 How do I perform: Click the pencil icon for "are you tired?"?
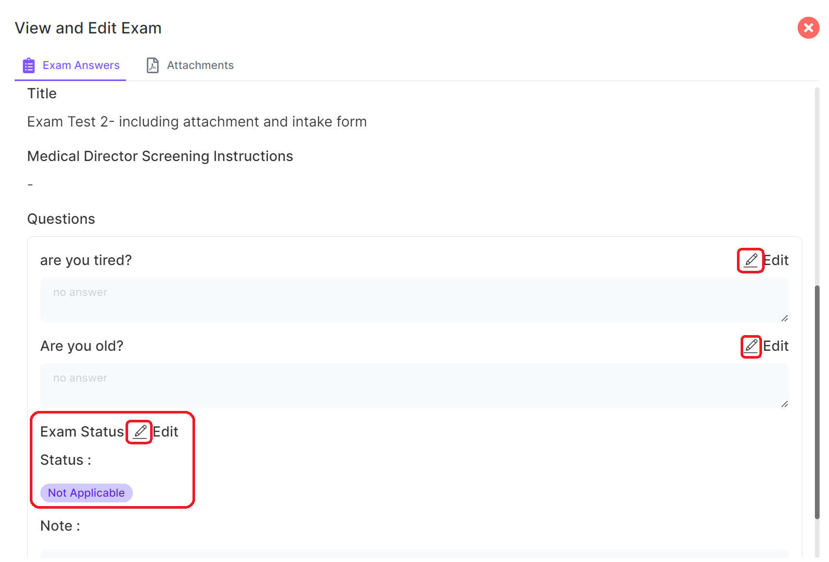click(x=751, y=260)
